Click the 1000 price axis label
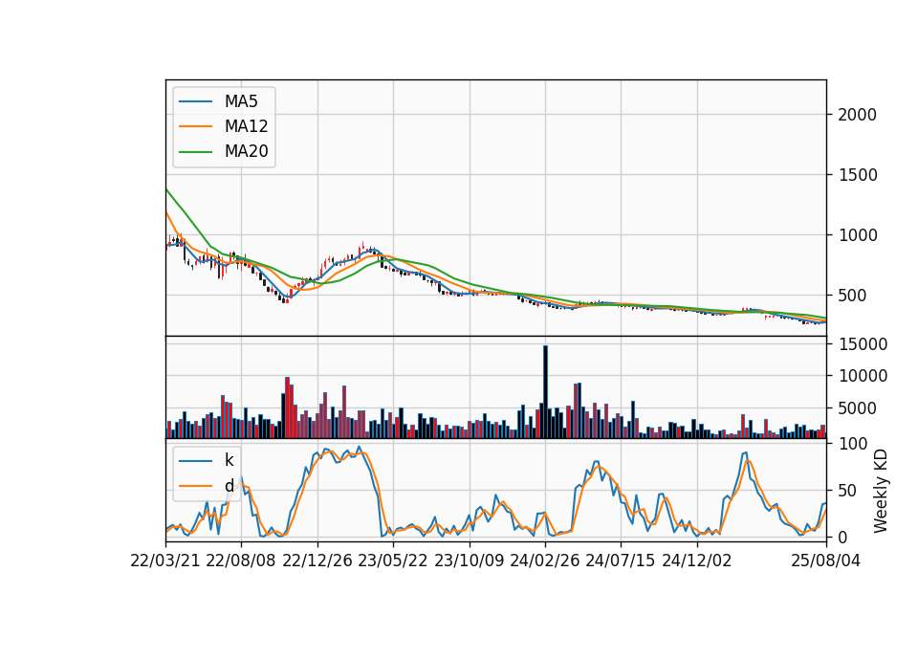Screen dimensions: 918x660 point(857,235)
